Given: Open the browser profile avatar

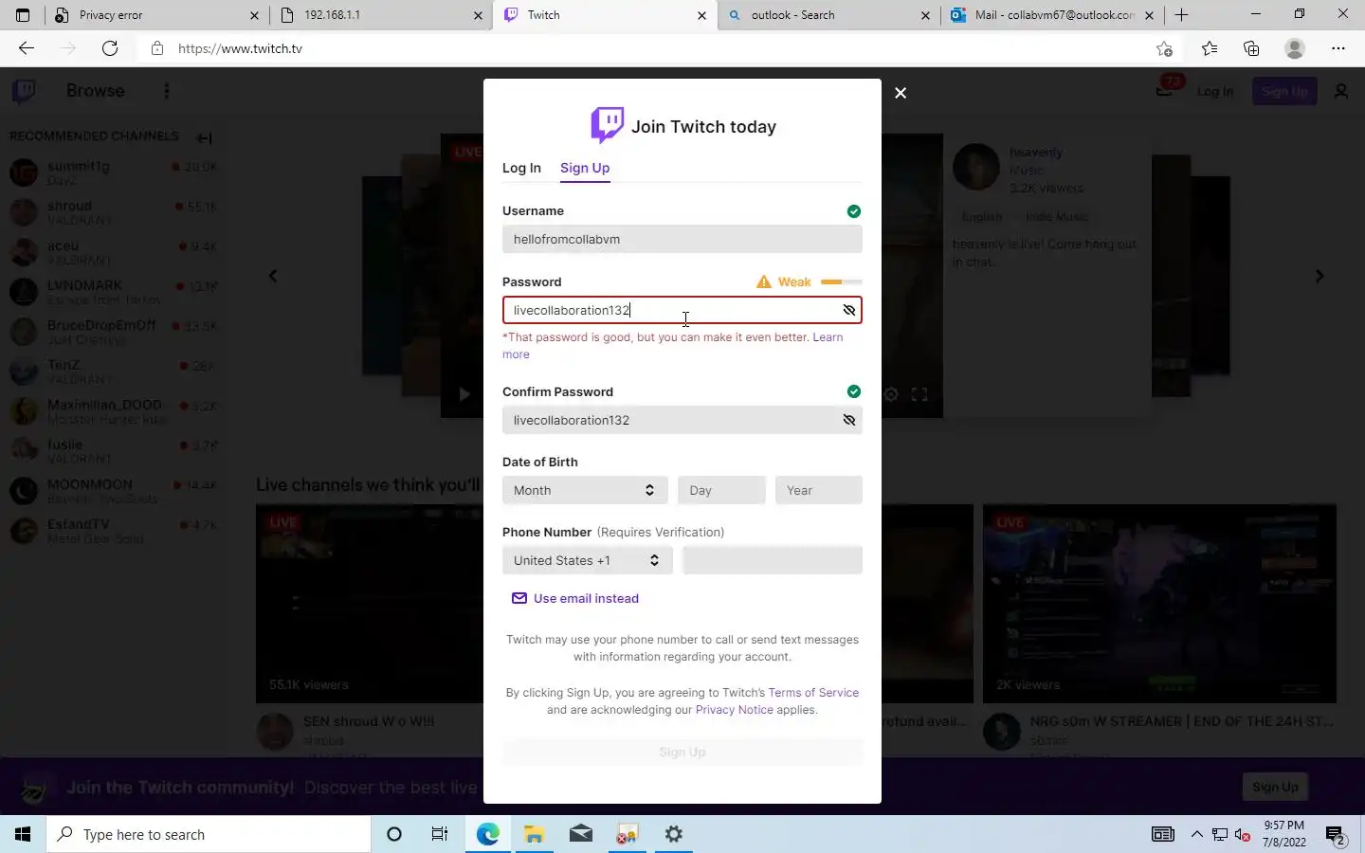Looking at the screenshot, I should click(x=1295, y=48).
